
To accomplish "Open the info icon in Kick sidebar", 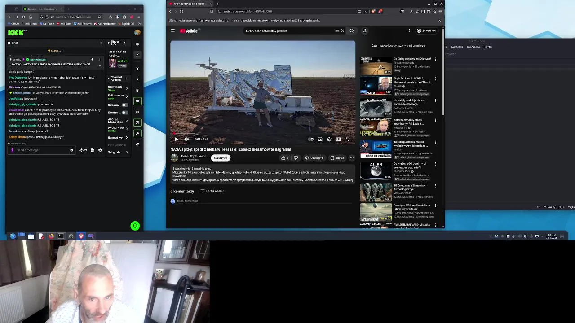I will 137,44.
